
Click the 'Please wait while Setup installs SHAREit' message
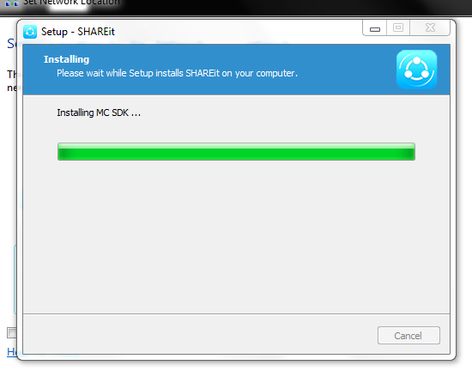(177, 73)
